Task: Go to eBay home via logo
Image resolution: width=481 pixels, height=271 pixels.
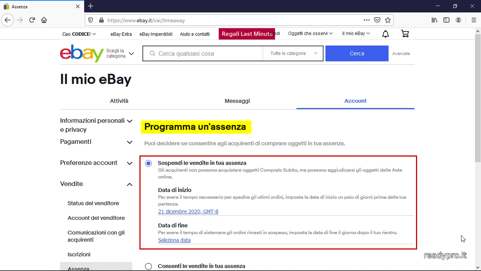Action: [82, 53]
